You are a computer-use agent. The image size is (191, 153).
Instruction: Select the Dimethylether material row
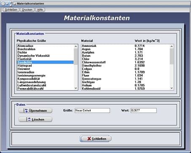click(x=126, y=66)
